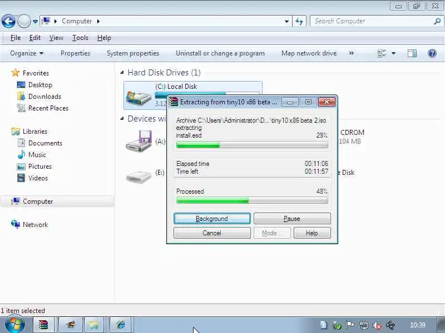This screenshot has height=333, width=445.
Task: Open the Organize dropdown
Action: (x=27, y=53)
